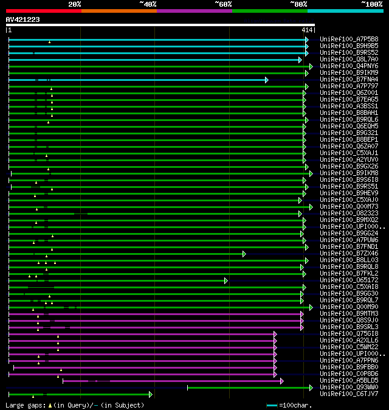Screen dimensions: 389x410
Task: Select UniRef100_B7ZX46 hit name
Action: click(349, 254)
